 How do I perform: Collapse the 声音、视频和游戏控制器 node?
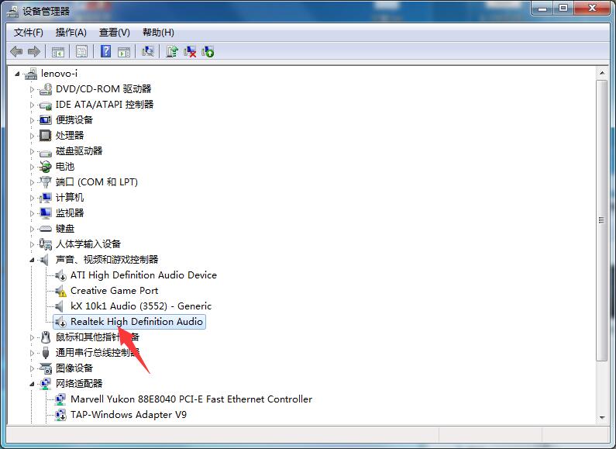click(x=32, y=260)
